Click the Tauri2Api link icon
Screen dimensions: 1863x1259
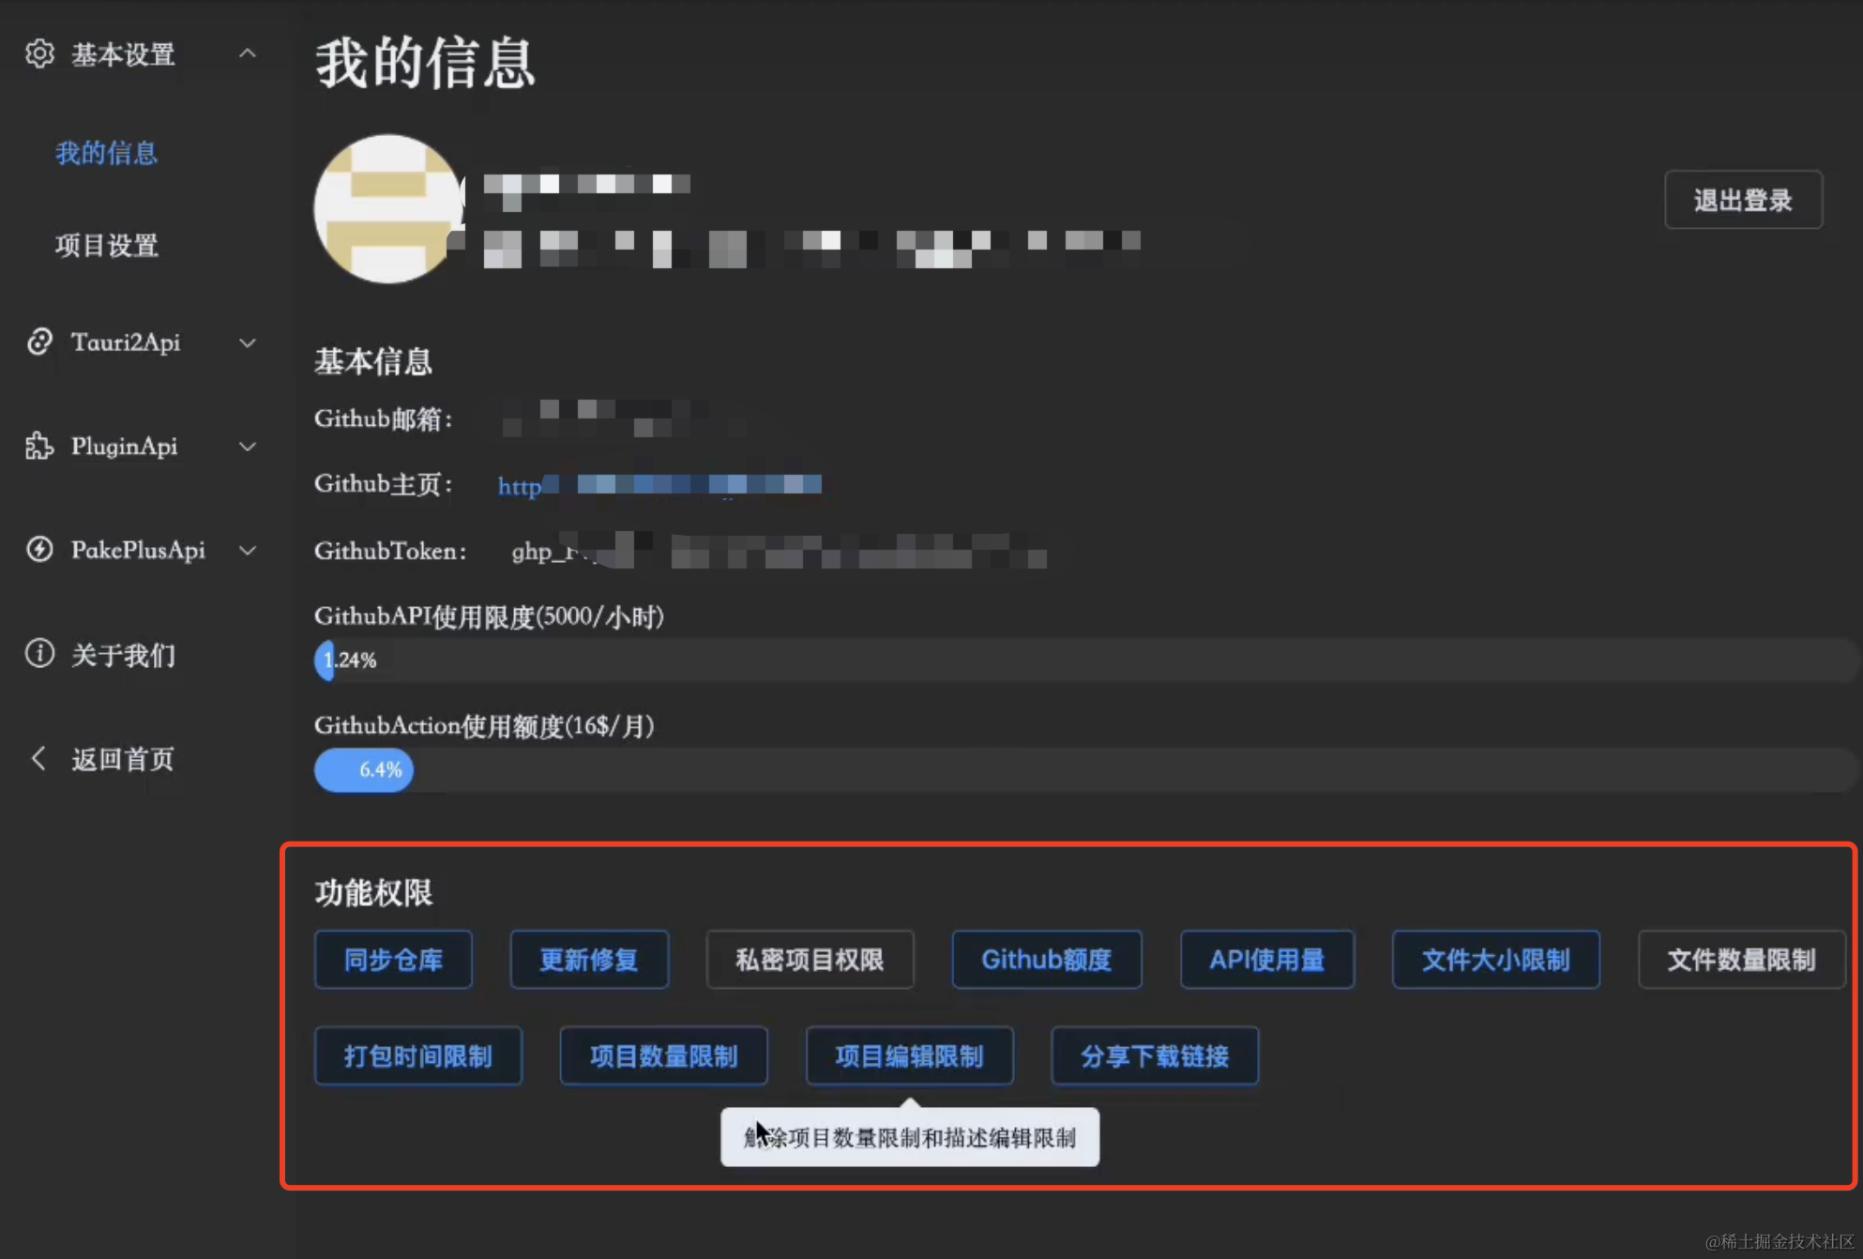39,342
